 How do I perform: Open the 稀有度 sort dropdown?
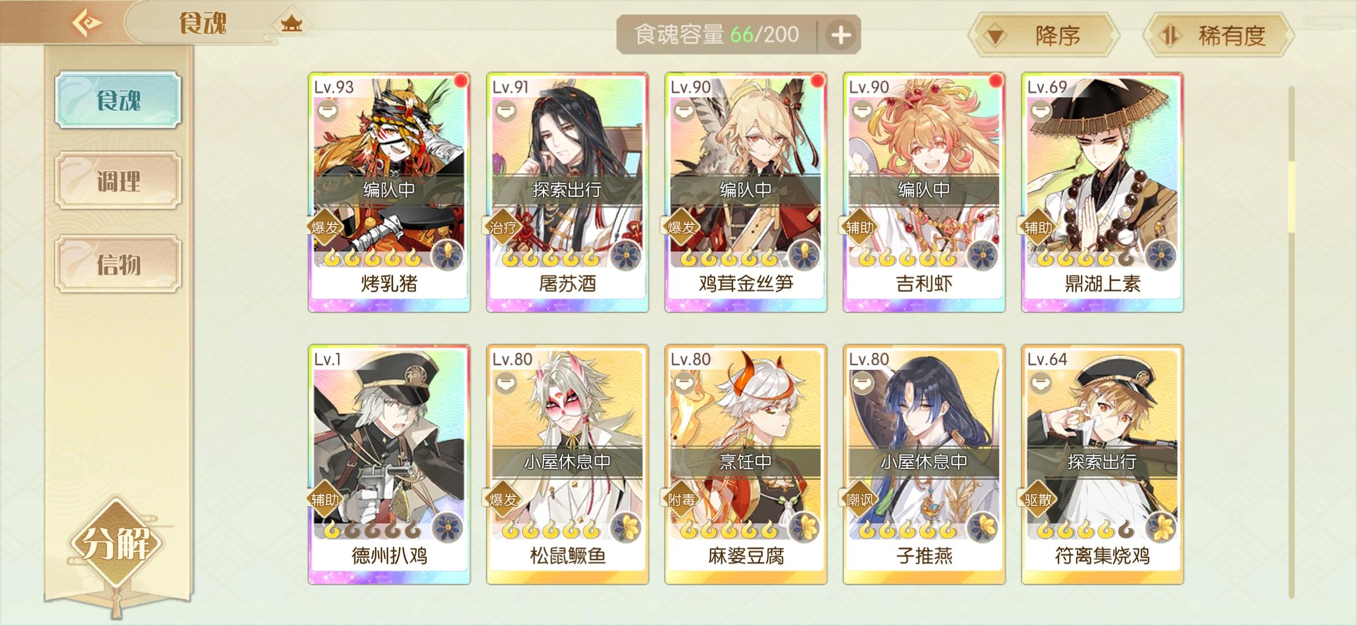1218,36
